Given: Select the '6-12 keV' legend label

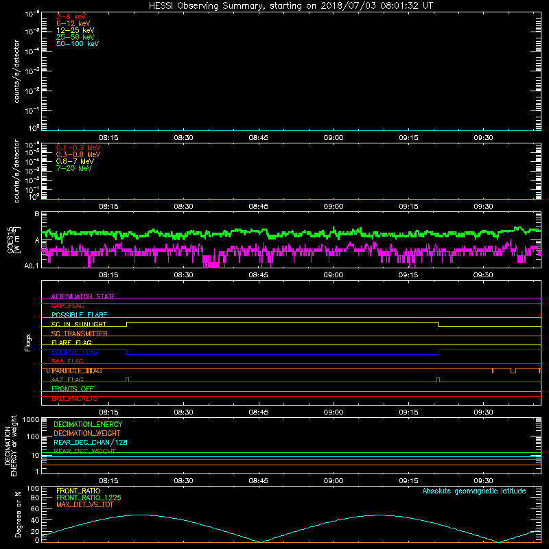Looking at the screenshot, I should coord(73,23).
